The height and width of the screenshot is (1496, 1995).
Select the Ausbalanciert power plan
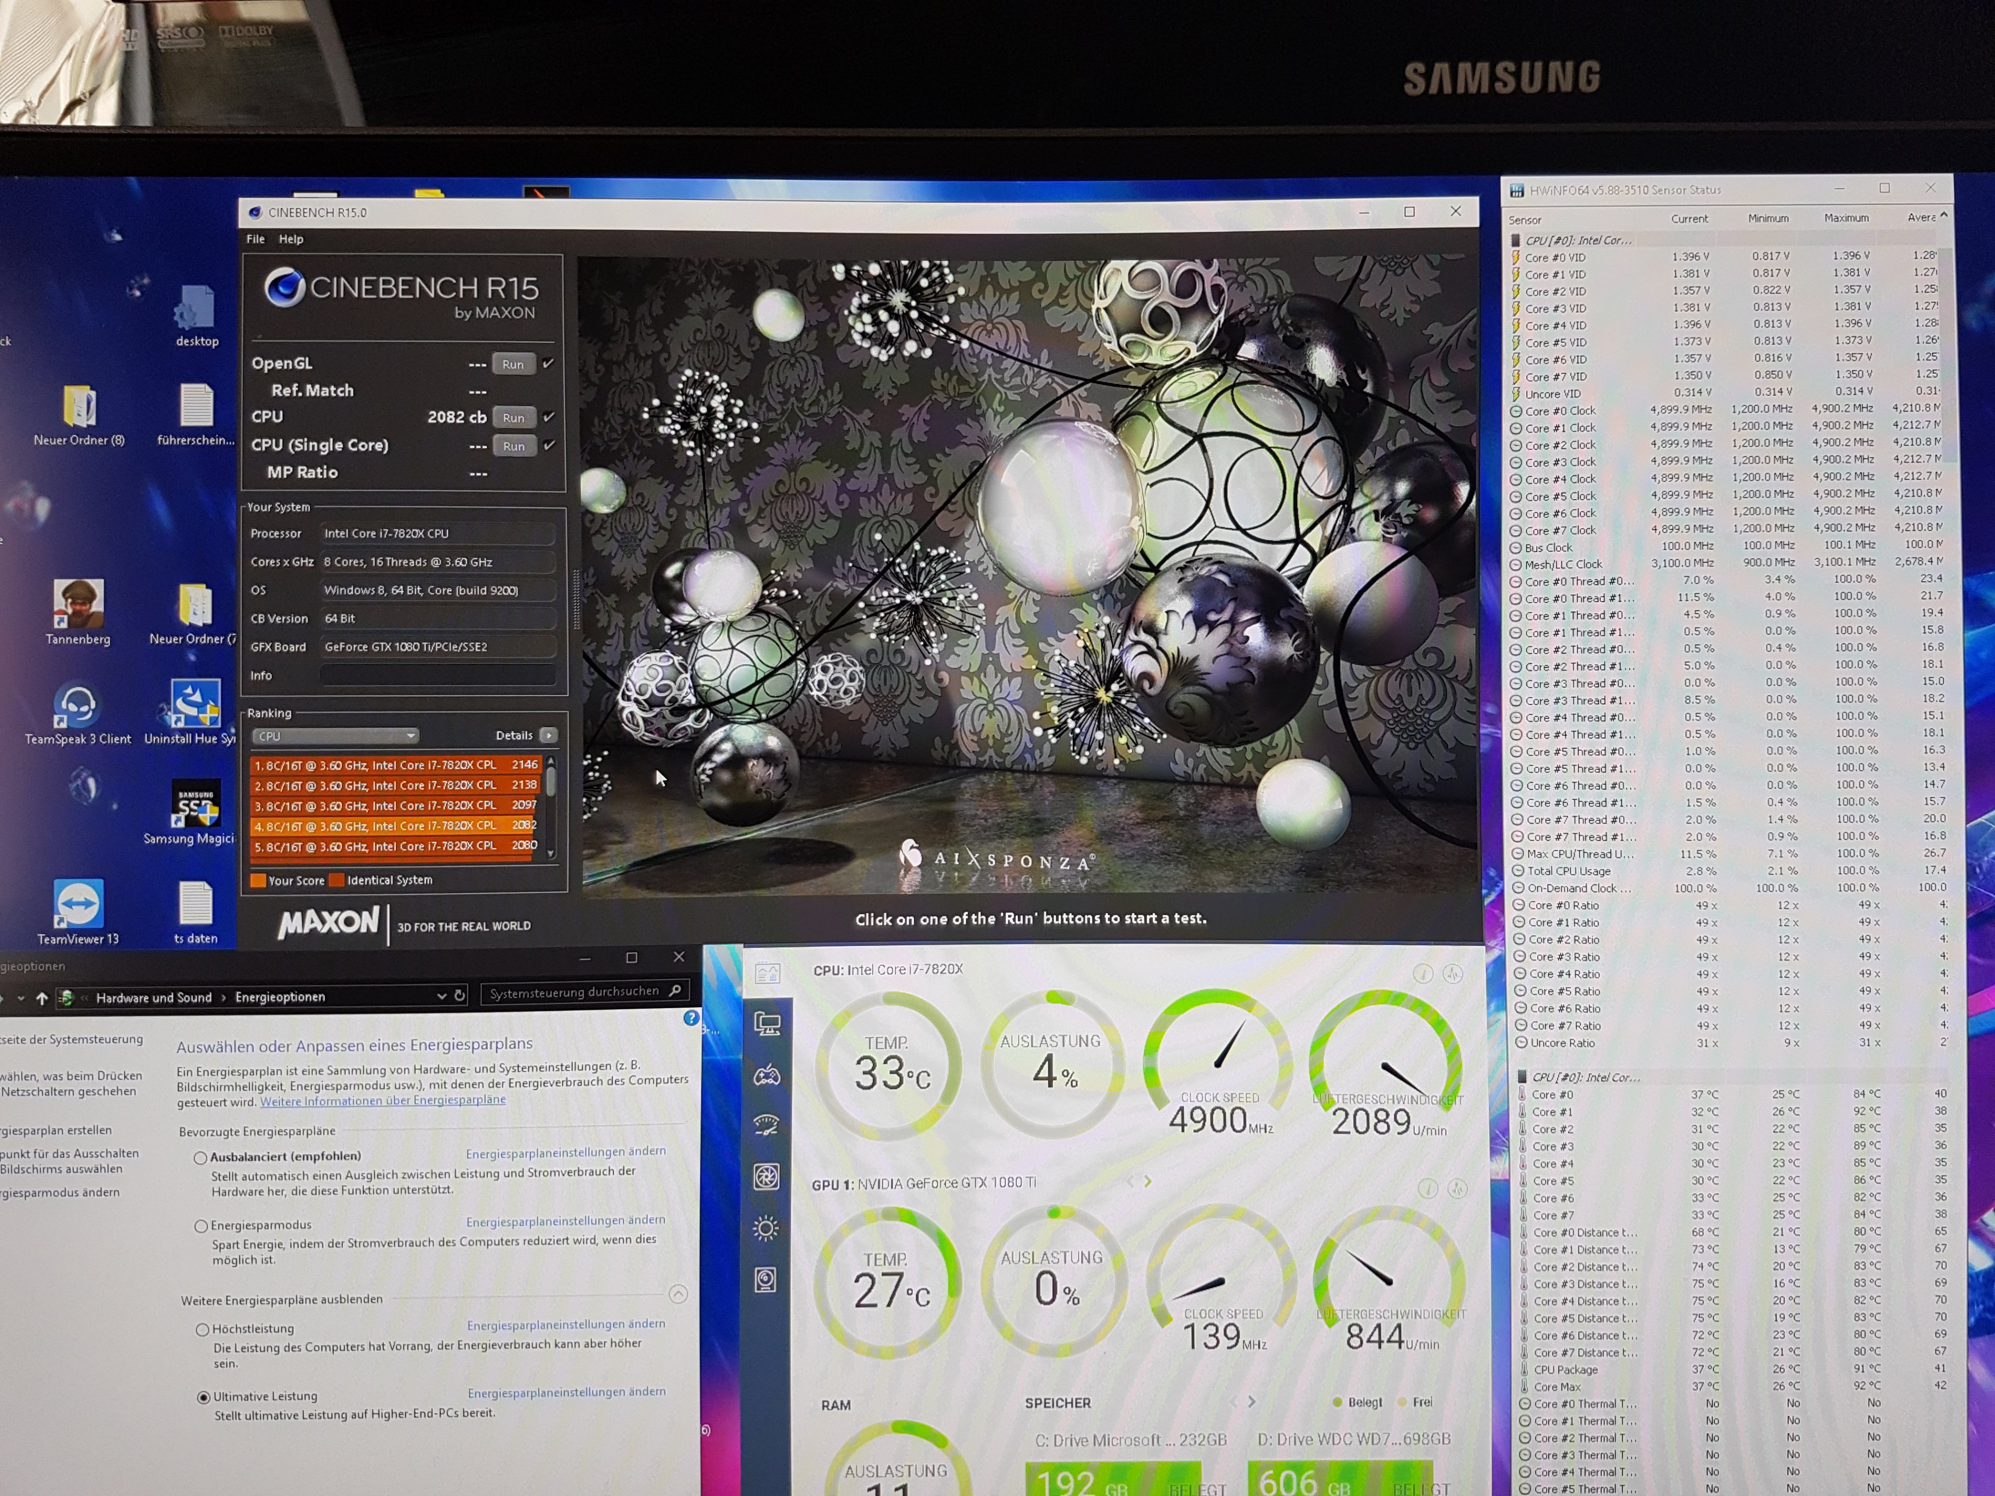click(200, 1158)
